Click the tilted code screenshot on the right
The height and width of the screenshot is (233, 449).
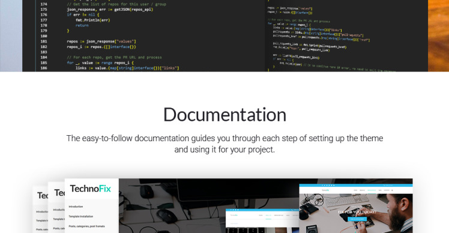pos(346,36)
